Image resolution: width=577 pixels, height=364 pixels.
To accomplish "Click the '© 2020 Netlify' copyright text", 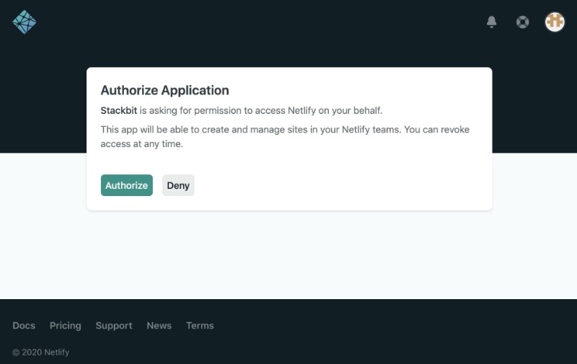I will click(41, 352).
